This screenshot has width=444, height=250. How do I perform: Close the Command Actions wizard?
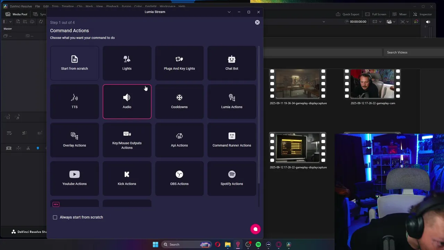point(257,22)
